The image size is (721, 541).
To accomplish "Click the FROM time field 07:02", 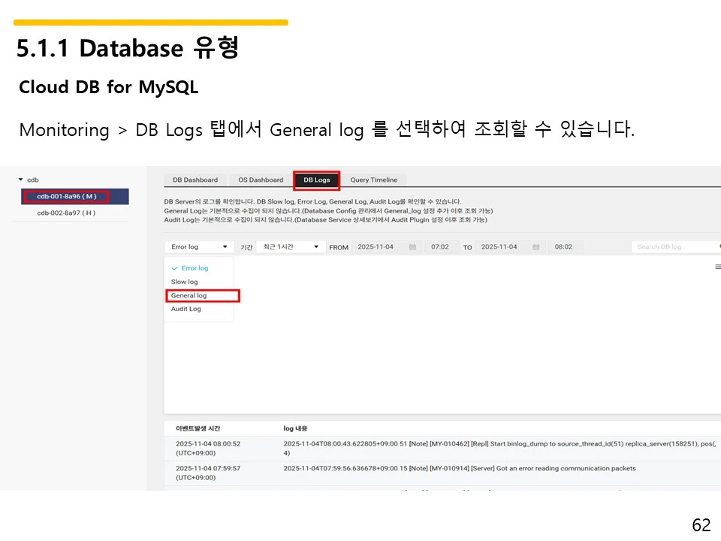I will pyautogui.click(x=440, y=247).
